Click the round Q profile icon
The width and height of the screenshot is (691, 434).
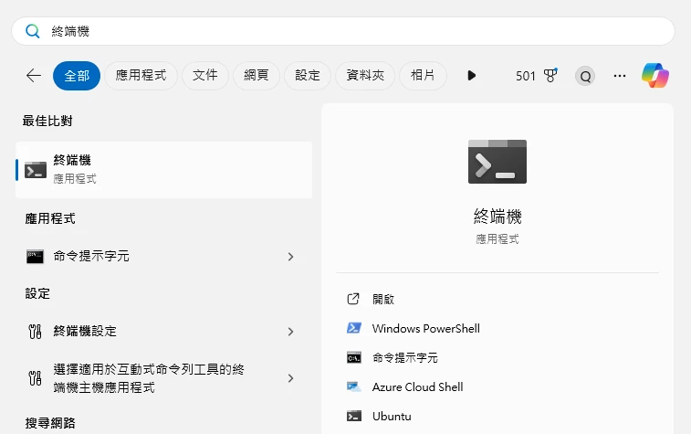[585, 76]
